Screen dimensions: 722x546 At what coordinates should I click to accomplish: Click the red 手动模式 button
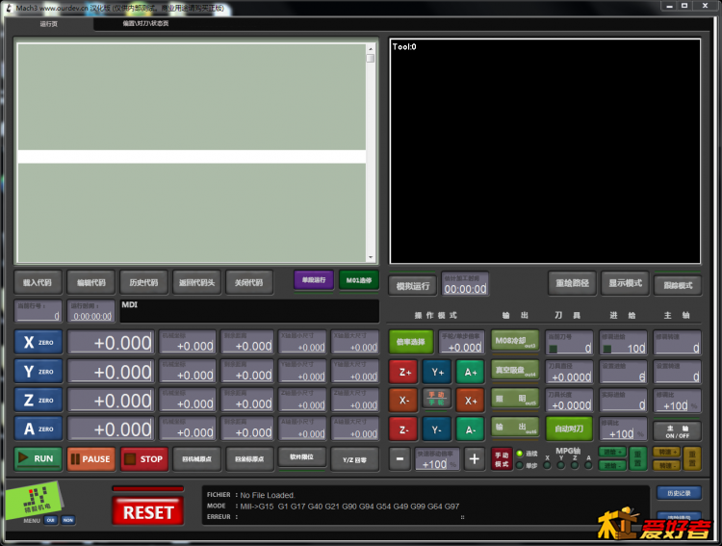(x=502, y=459)
